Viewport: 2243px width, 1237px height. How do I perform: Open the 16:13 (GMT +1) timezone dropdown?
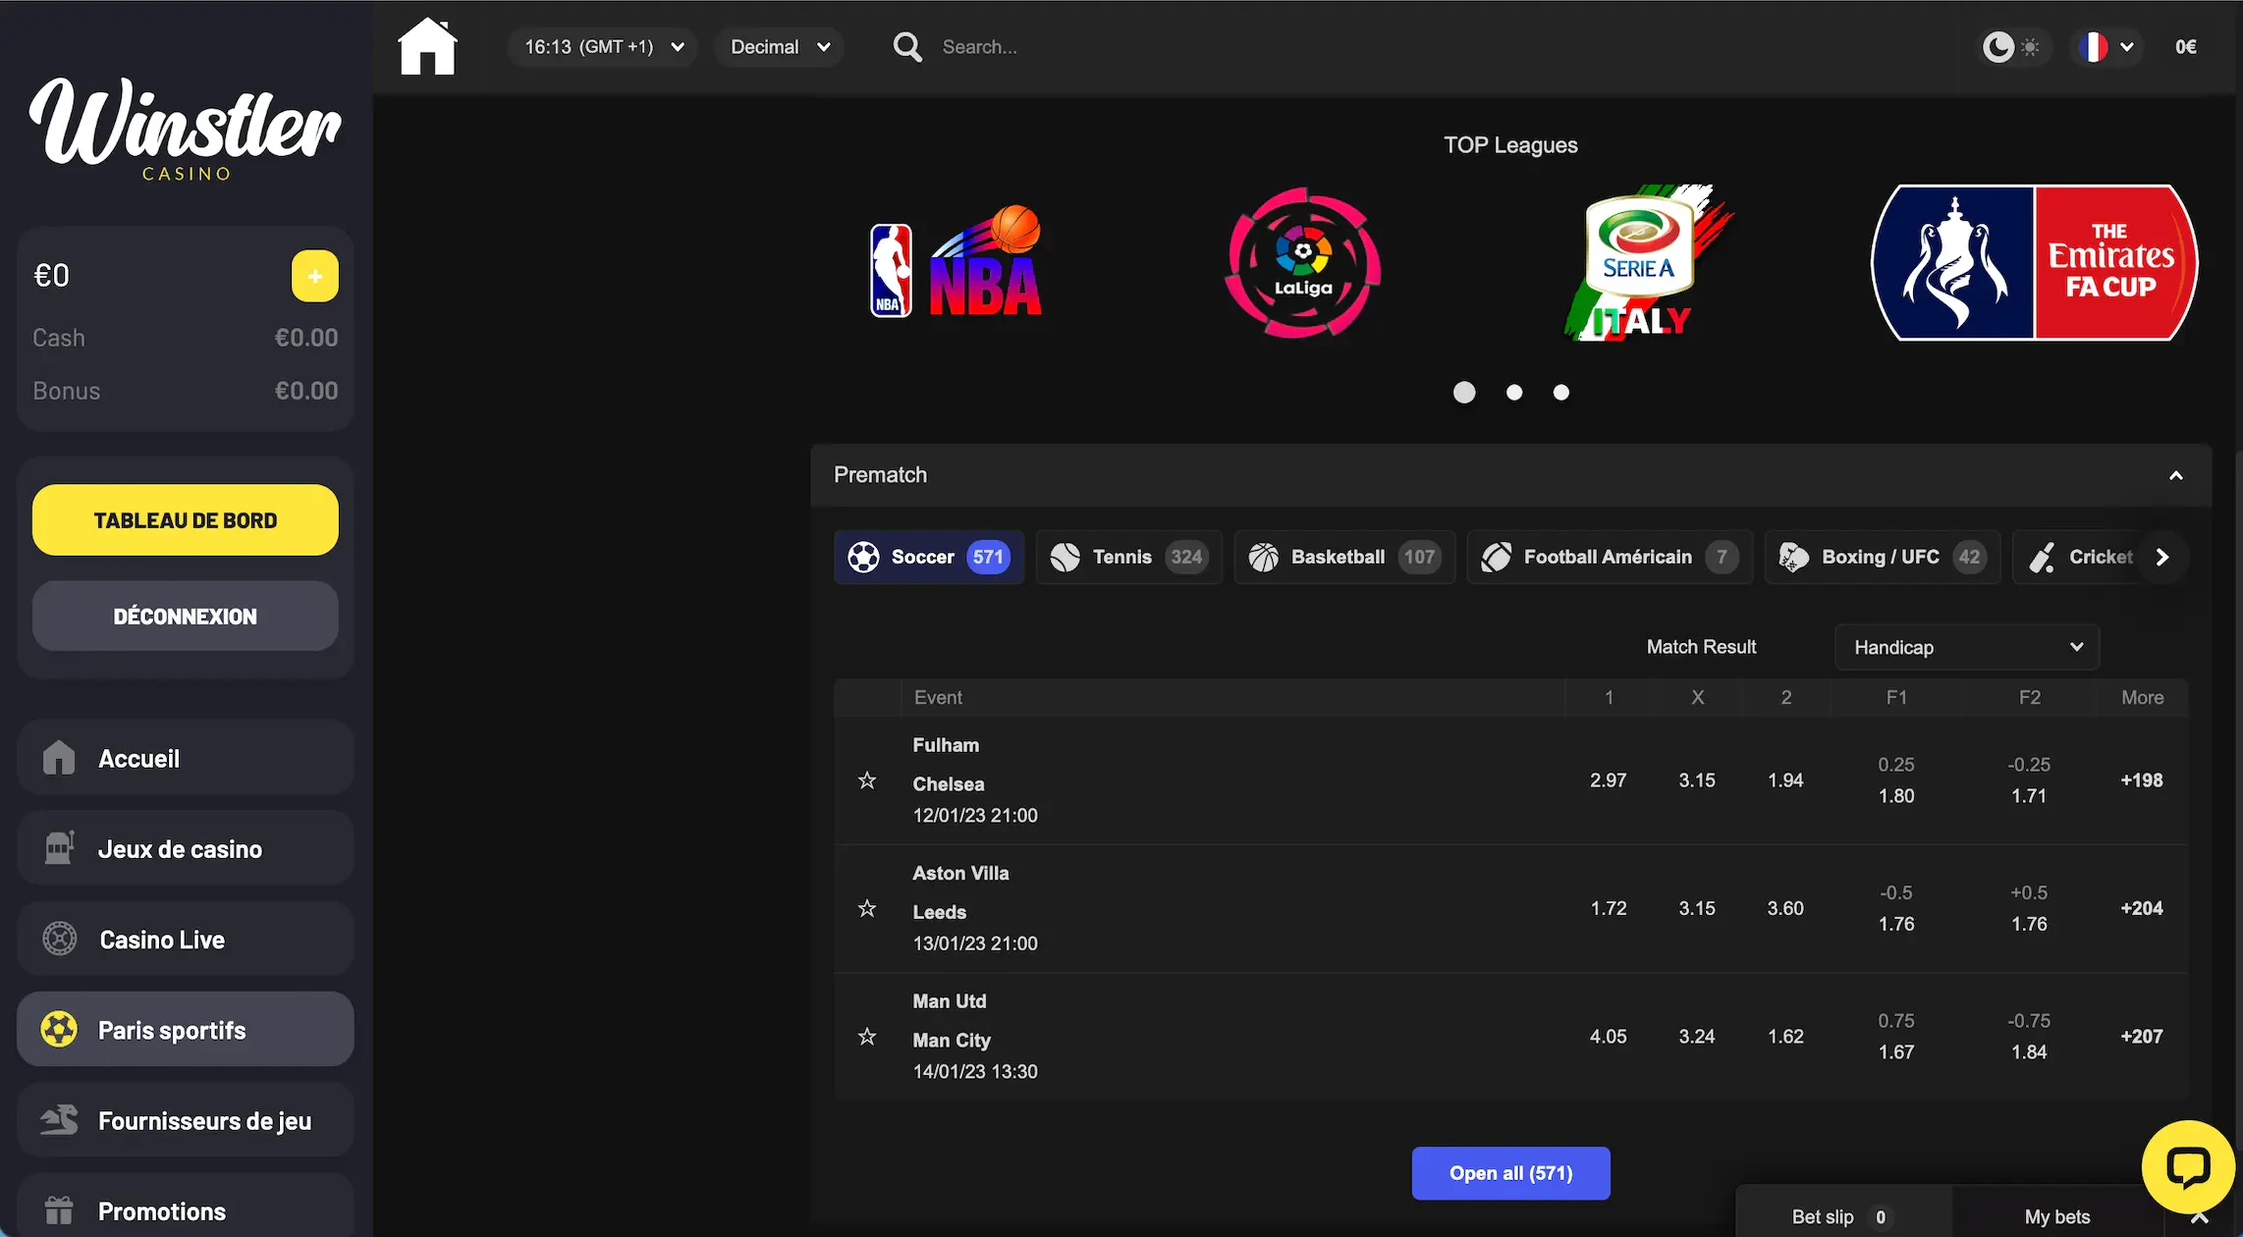[x=603, y=47]
